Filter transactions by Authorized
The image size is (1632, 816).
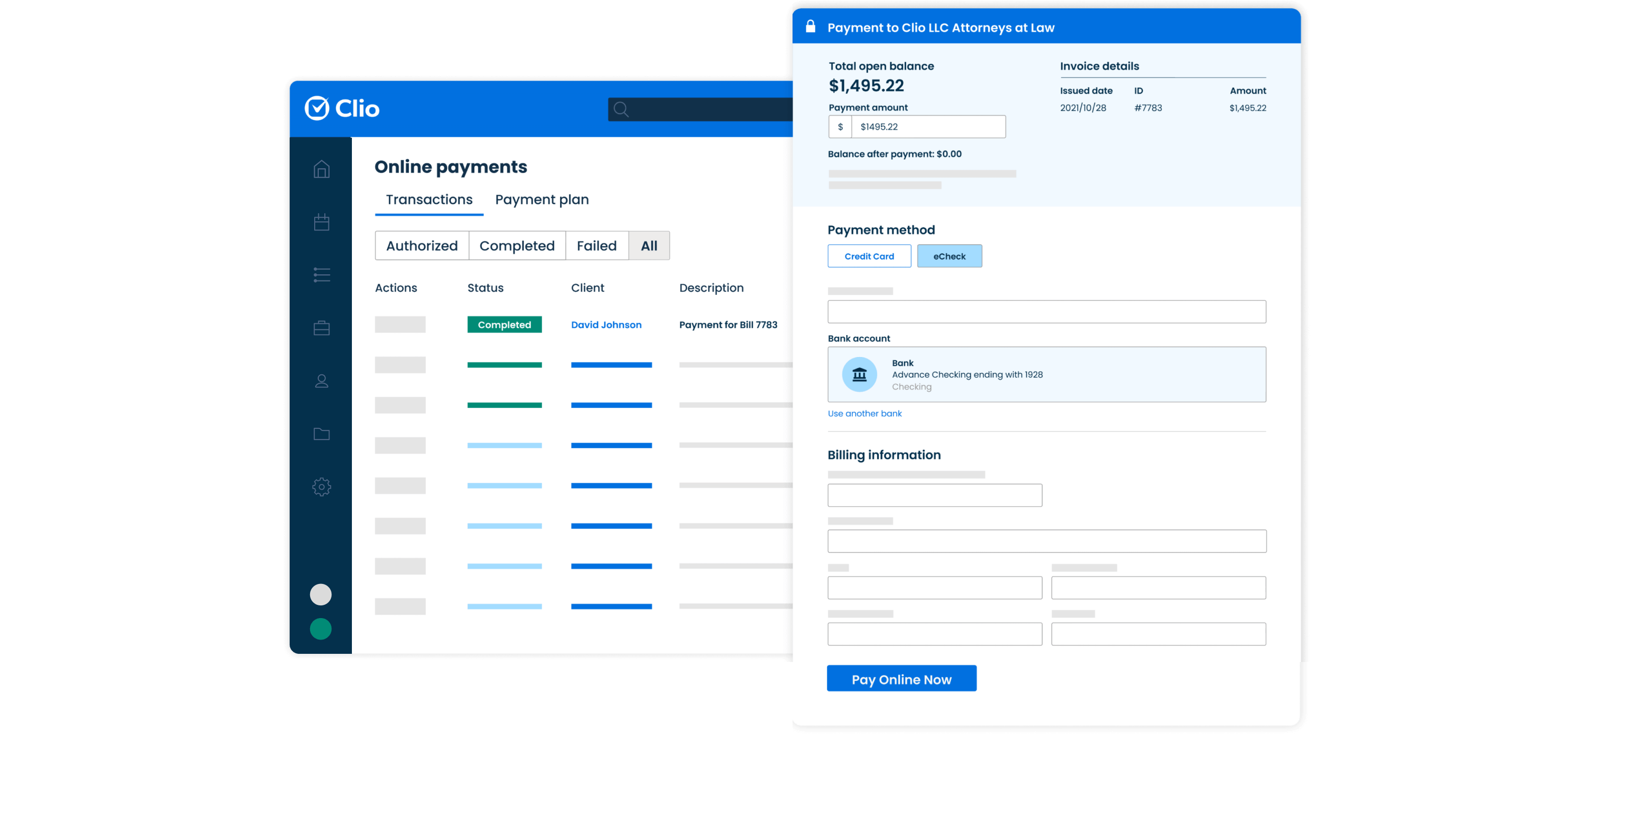422,246
